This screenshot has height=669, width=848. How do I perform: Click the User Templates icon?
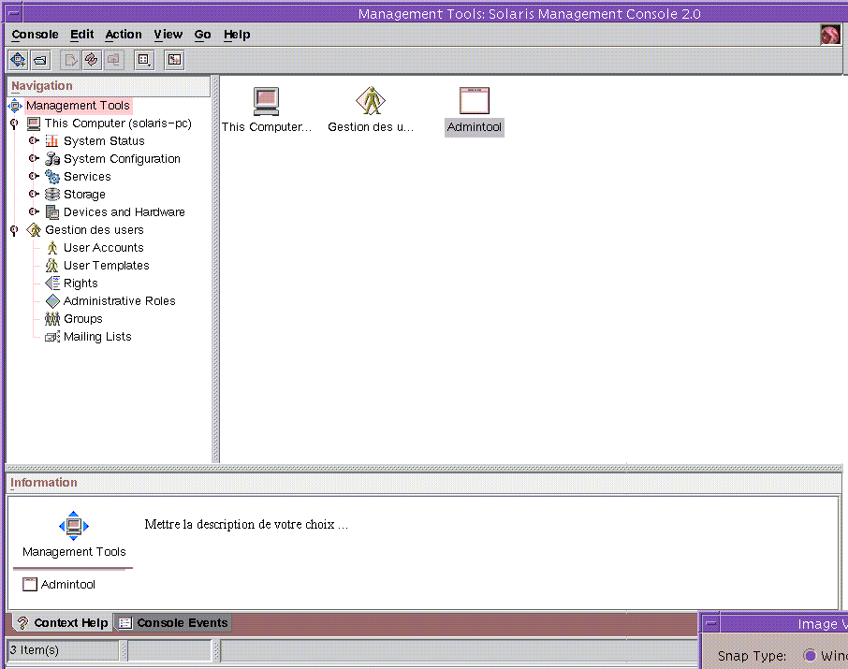click(51, 266)
